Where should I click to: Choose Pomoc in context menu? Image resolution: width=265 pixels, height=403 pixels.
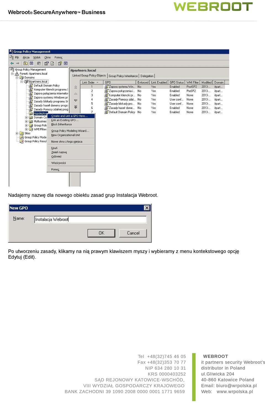pyautogui.click(x=71, y=169)
